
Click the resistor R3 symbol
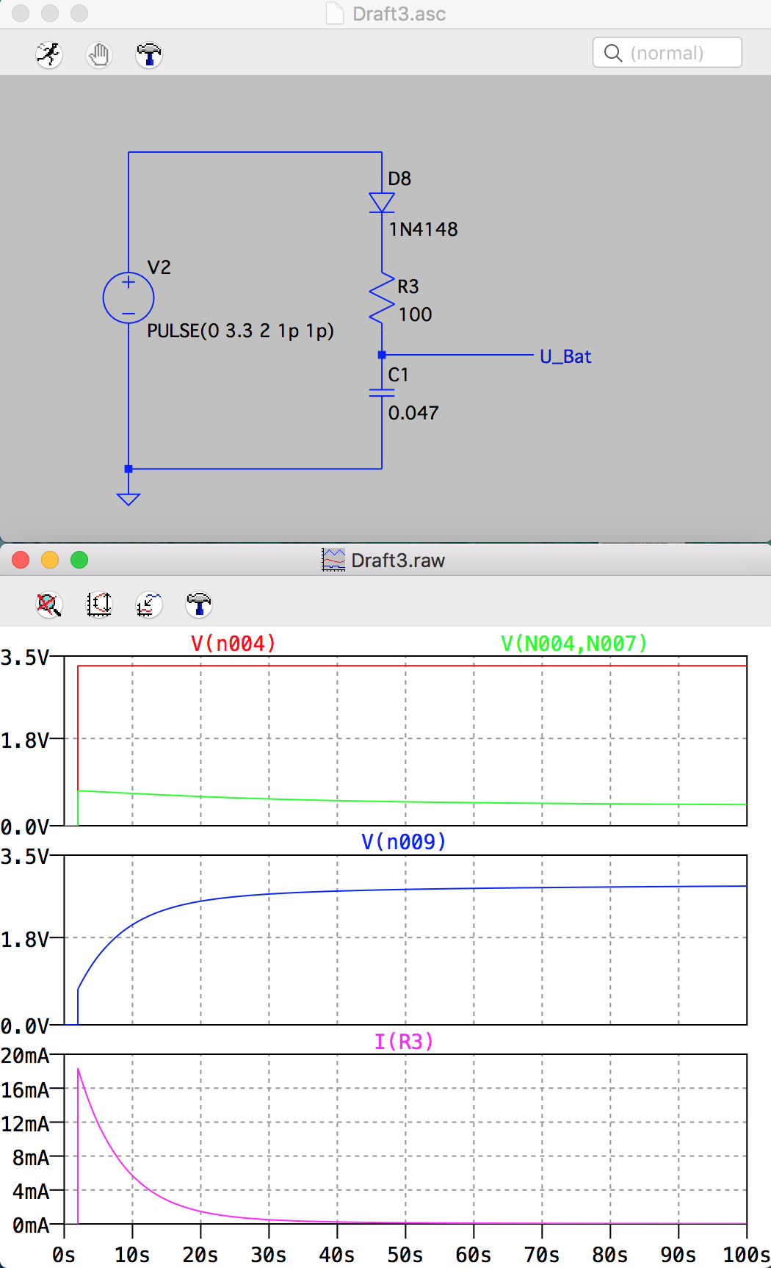pos(382,298)
